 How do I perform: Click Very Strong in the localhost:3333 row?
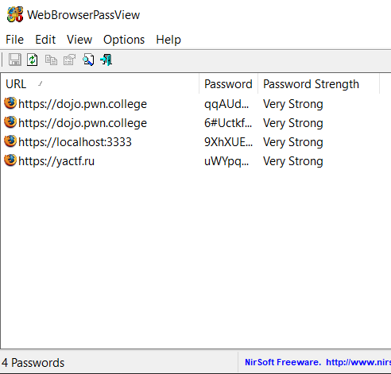tap(293, 142)
